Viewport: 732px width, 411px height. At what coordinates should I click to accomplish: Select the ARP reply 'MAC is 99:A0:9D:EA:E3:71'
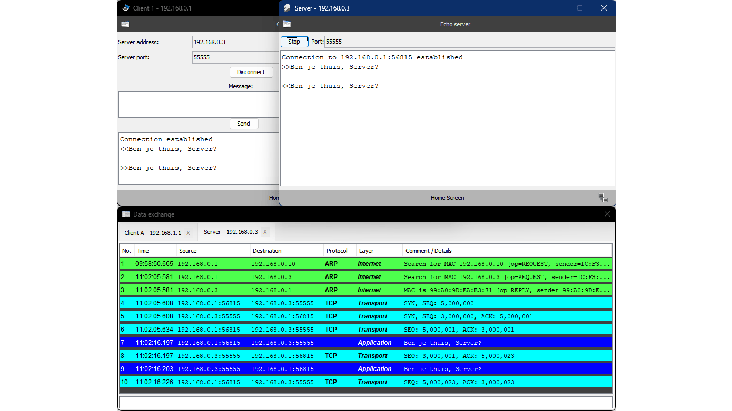(366, 290)
